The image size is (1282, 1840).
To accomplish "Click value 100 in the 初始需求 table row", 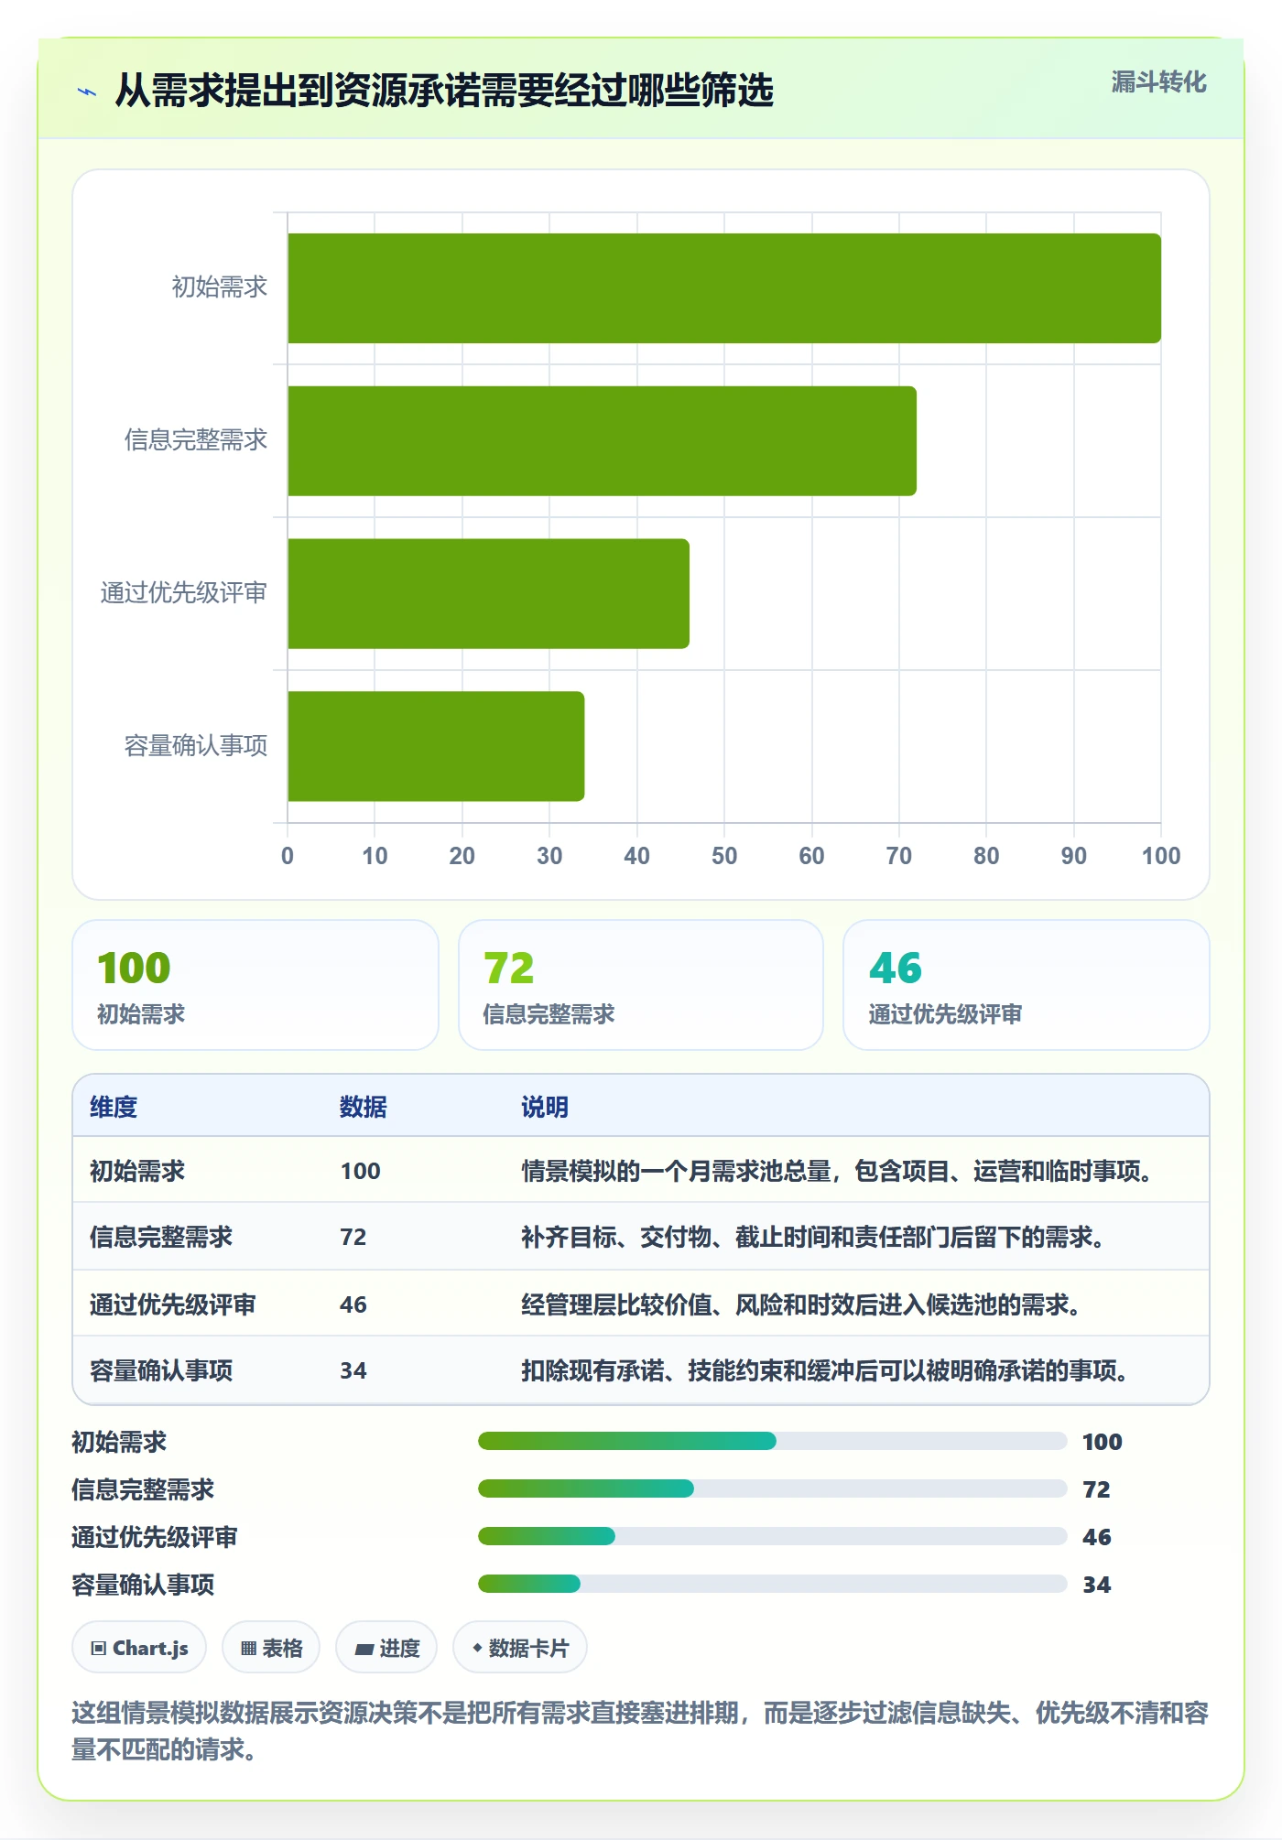I will (360, 1171).
